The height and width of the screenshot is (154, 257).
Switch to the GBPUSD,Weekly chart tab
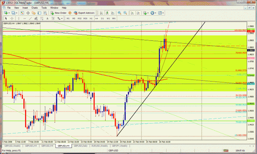pos(12,146)
